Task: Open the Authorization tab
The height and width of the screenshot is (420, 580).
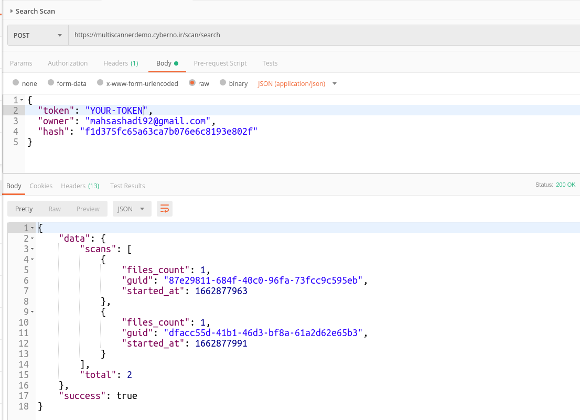Action: pos(68,63)
